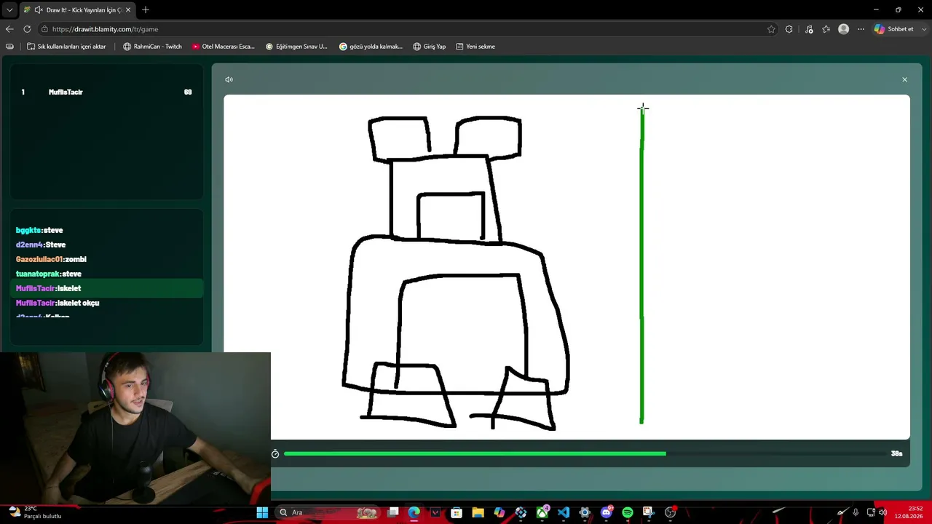The image size is (932, 524).
Task: Add this page to favorites with the star
Action: coord(771,29)
